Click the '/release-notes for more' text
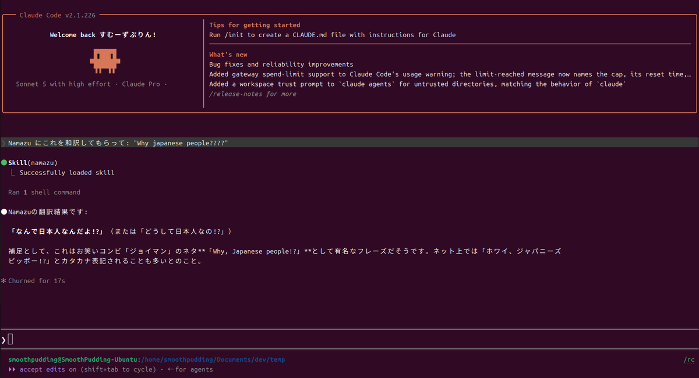 pyautogui.click(x=253, y=94)
